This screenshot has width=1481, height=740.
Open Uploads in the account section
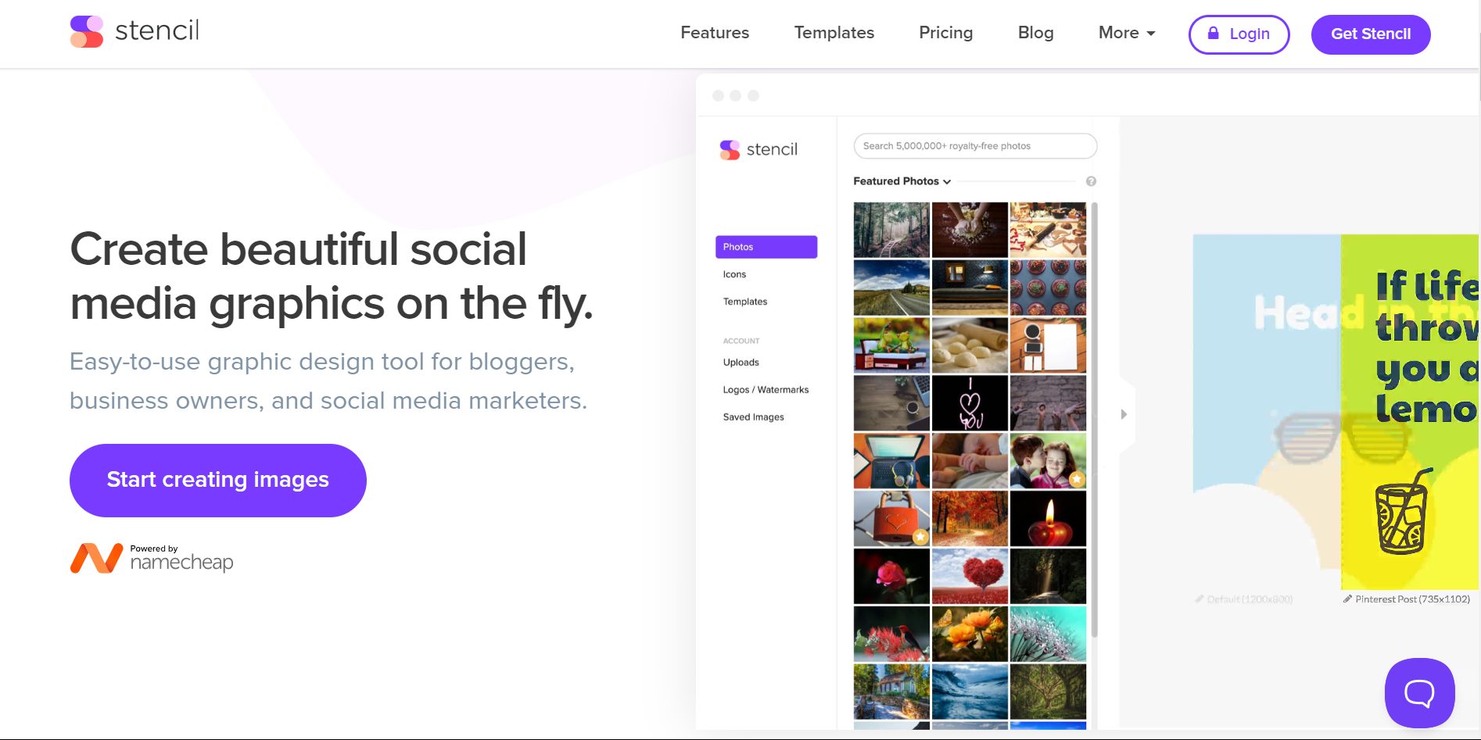tap(741, 363)
